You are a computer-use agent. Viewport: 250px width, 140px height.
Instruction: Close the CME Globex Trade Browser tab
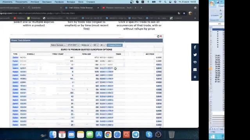98,8
